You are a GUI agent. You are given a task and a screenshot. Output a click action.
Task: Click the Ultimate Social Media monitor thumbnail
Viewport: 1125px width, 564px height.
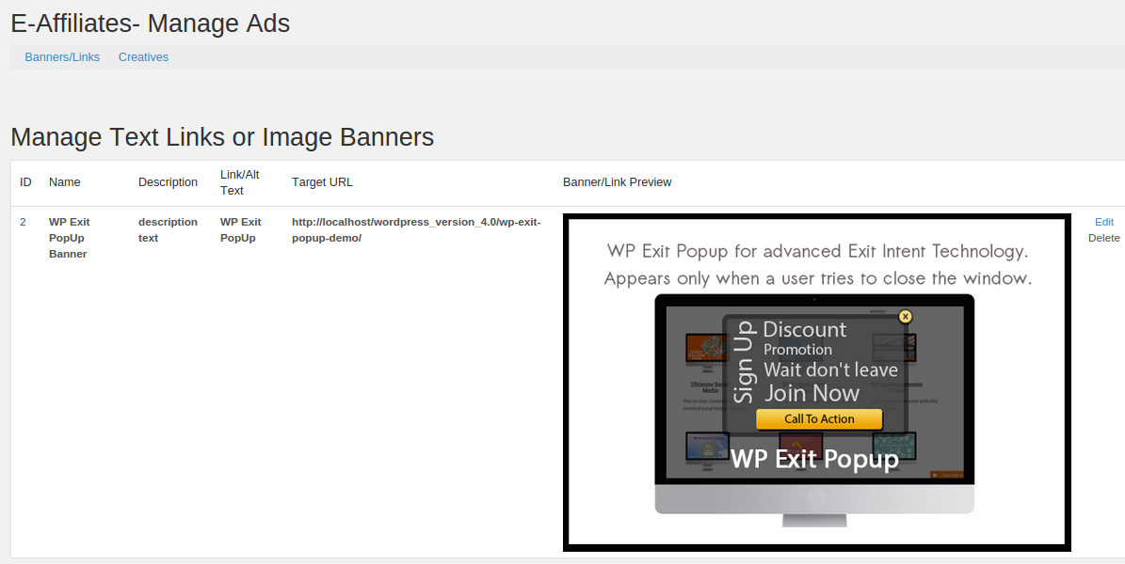(x=704, y=347)
